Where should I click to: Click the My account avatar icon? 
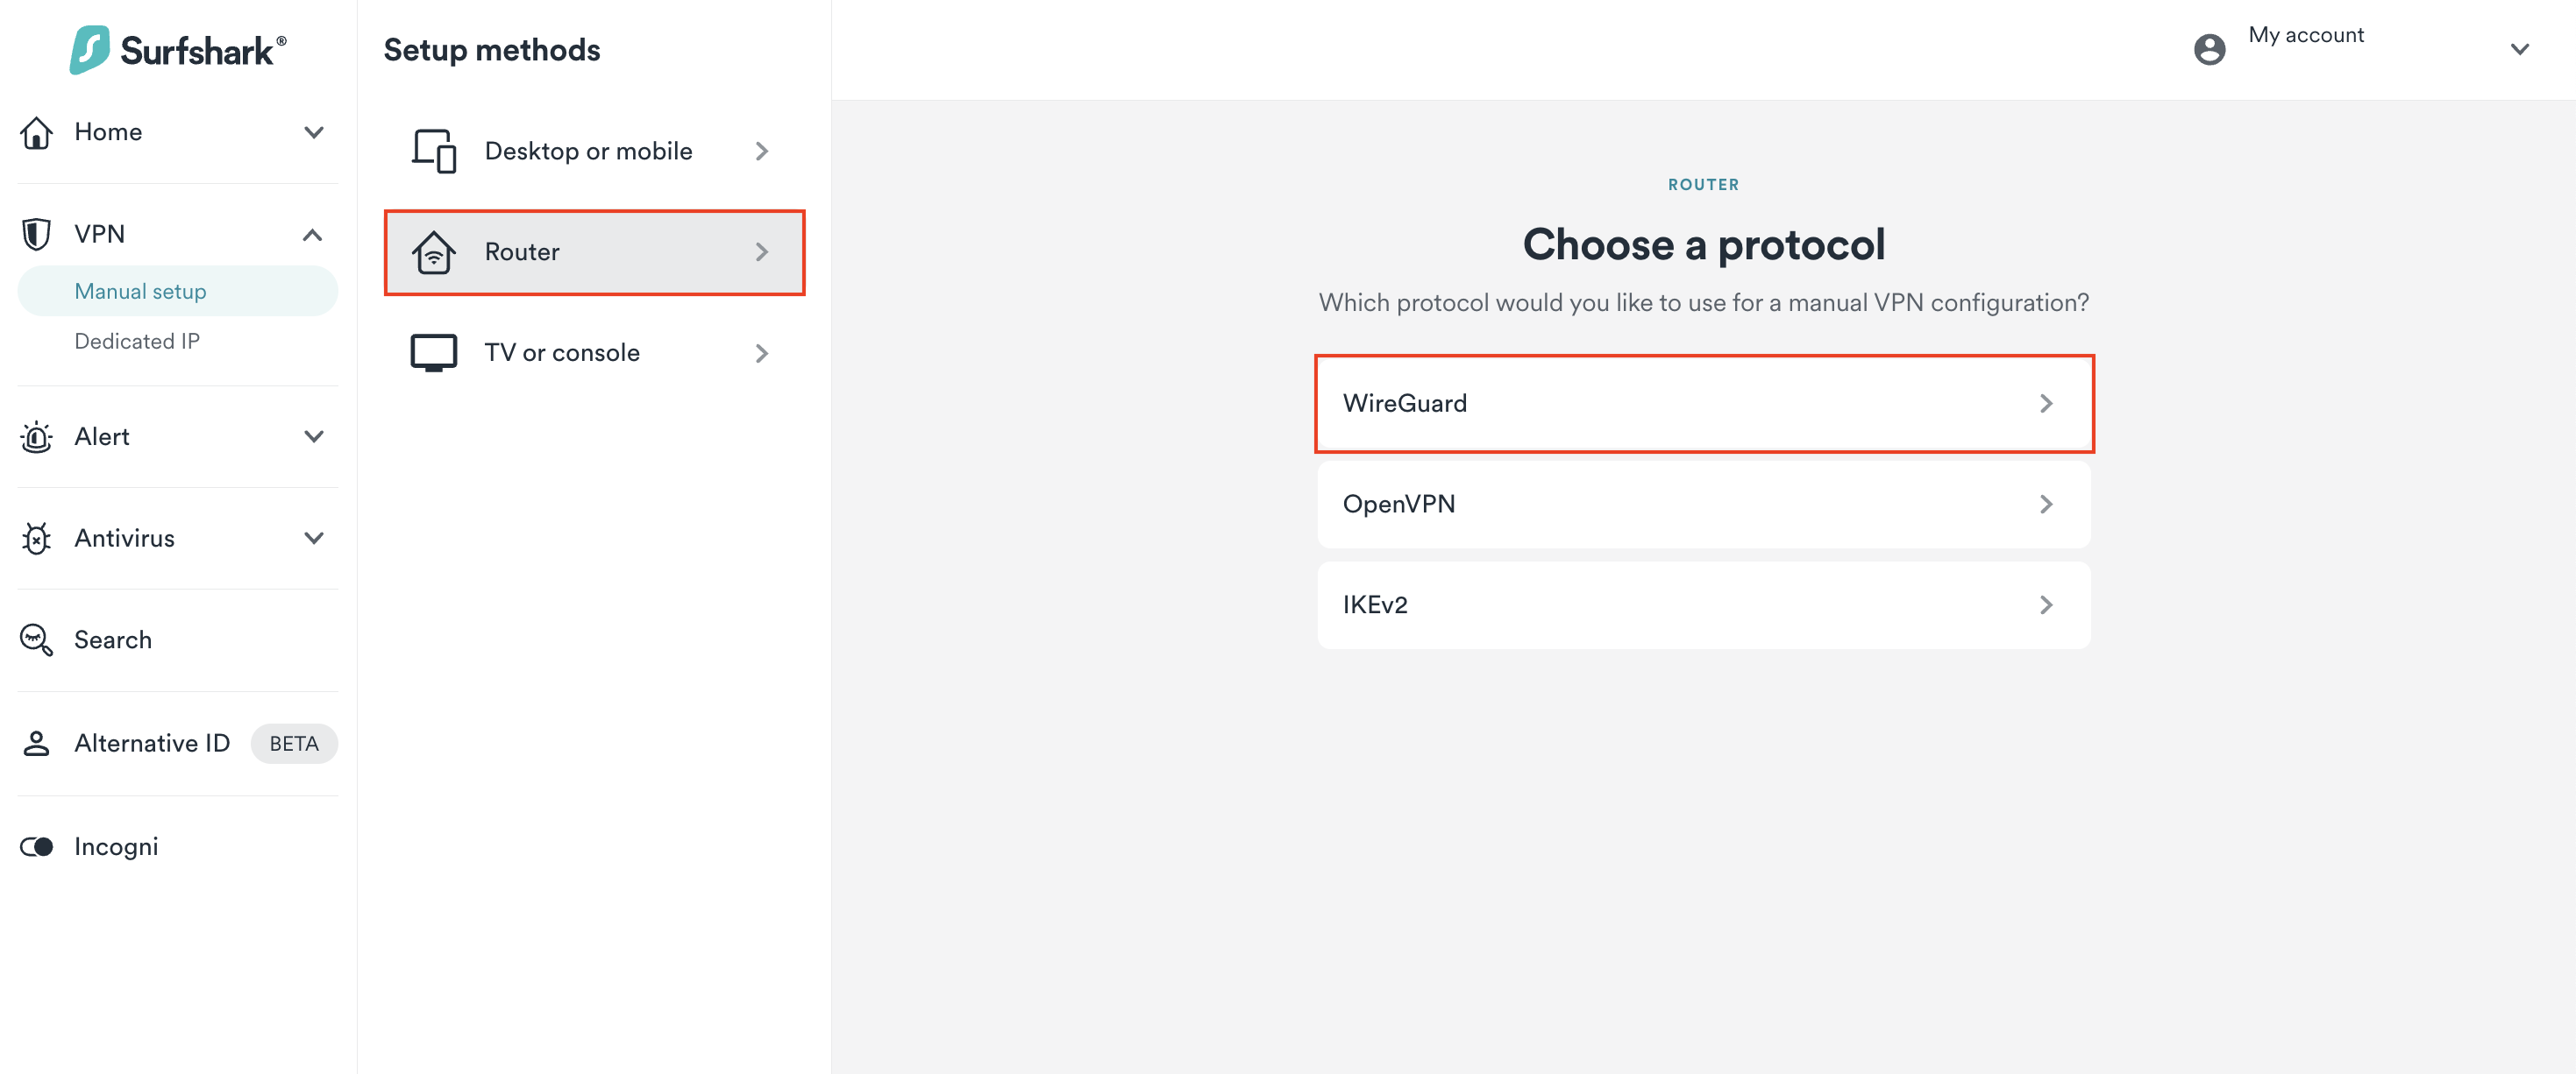(x=2209, y=49)
